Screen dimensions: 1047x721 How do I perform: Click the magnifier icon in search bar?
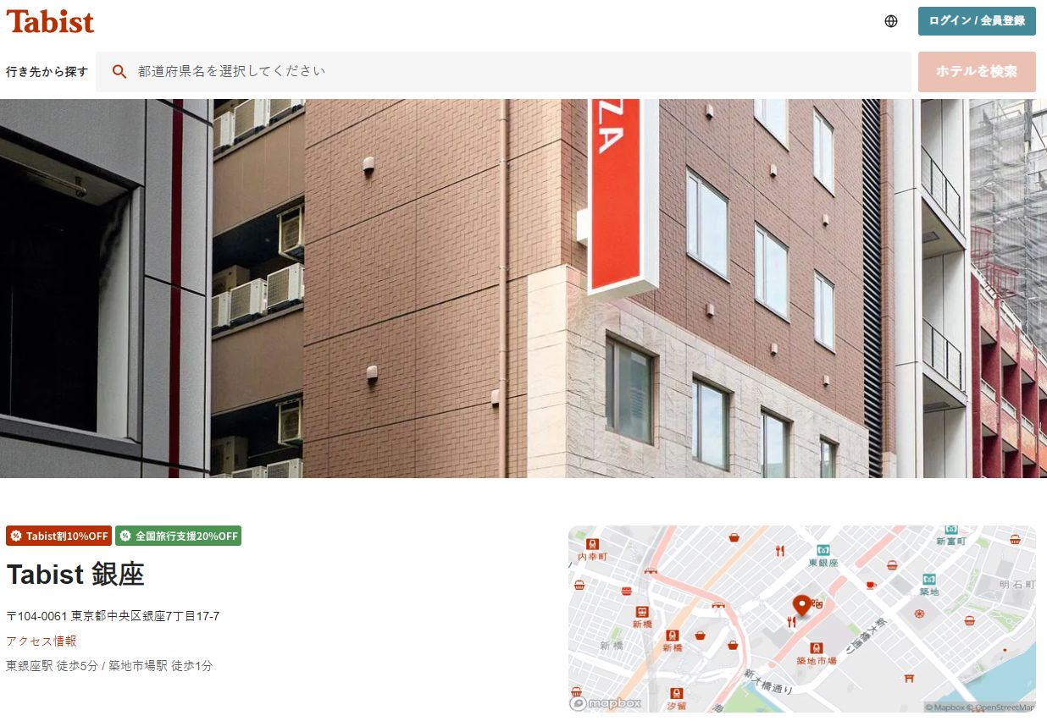pyautogui.click(x=119, y=71)
